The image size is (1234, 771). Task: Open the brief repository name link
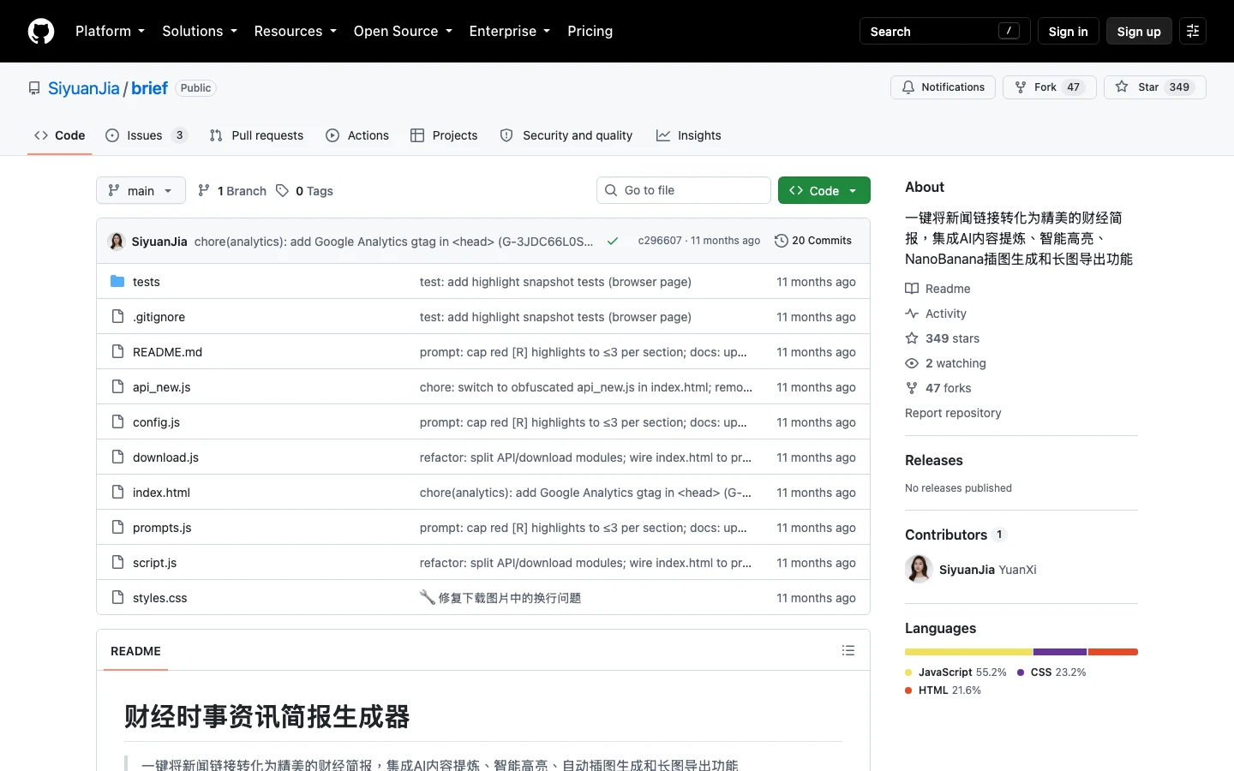point(150,88)
